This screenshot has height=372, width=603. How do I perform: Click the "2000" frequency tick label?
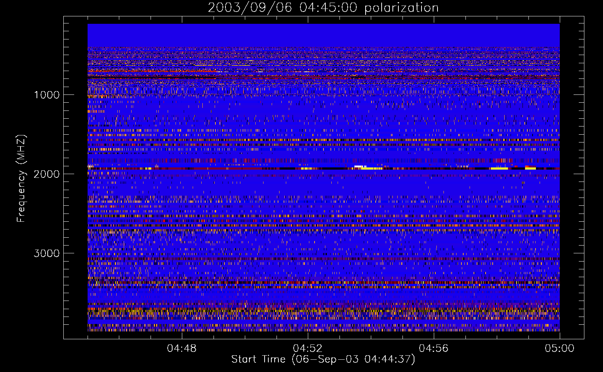[x=47, y=174]
